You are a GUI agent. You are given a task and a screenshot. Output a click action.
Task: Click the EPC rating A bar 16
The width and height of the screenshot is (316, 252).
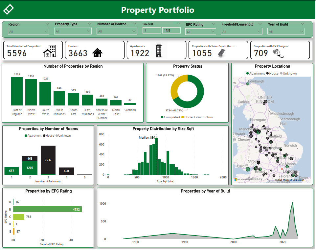click(x=13, y=202)
